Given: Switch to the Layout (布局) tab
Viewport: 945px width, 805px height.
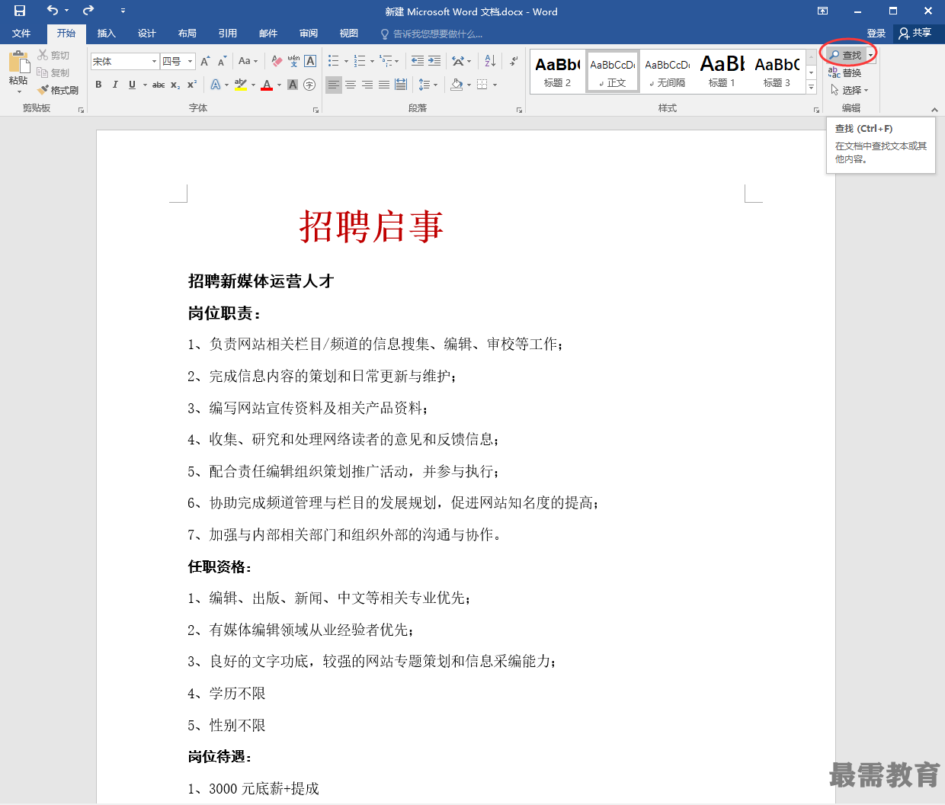Looking at the screenshot, I should [x=187, y=34].
